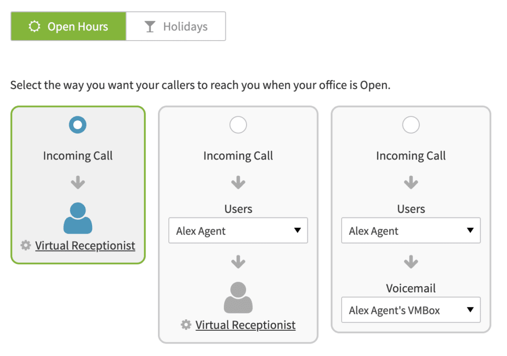Click the cocktail glass Holidays icon
This screenshot has width=507, height=356.
[x=150, y=27]
